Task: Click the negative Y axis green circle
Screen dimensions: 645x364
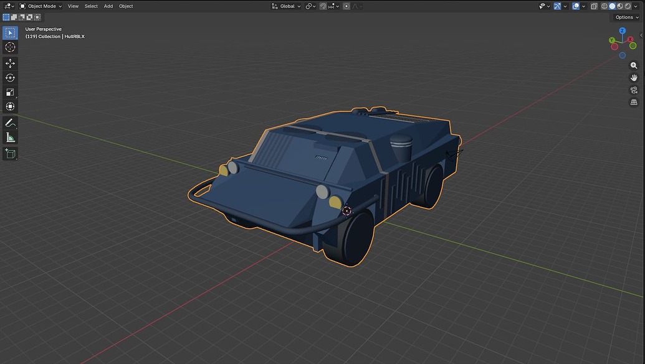Action: coord(633,45)
